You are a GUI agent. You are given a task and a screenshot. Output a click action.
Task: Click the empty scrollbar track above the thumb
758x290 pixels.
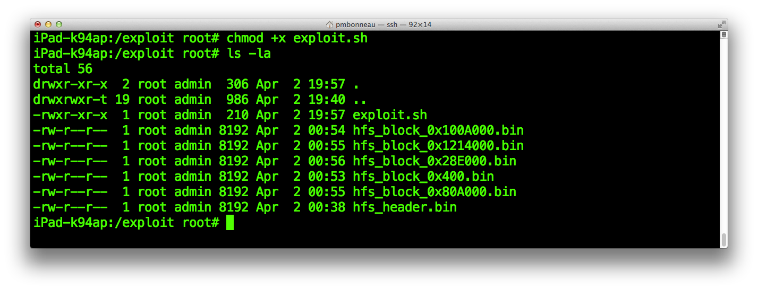pyautogui.click(x=723, y=133)
